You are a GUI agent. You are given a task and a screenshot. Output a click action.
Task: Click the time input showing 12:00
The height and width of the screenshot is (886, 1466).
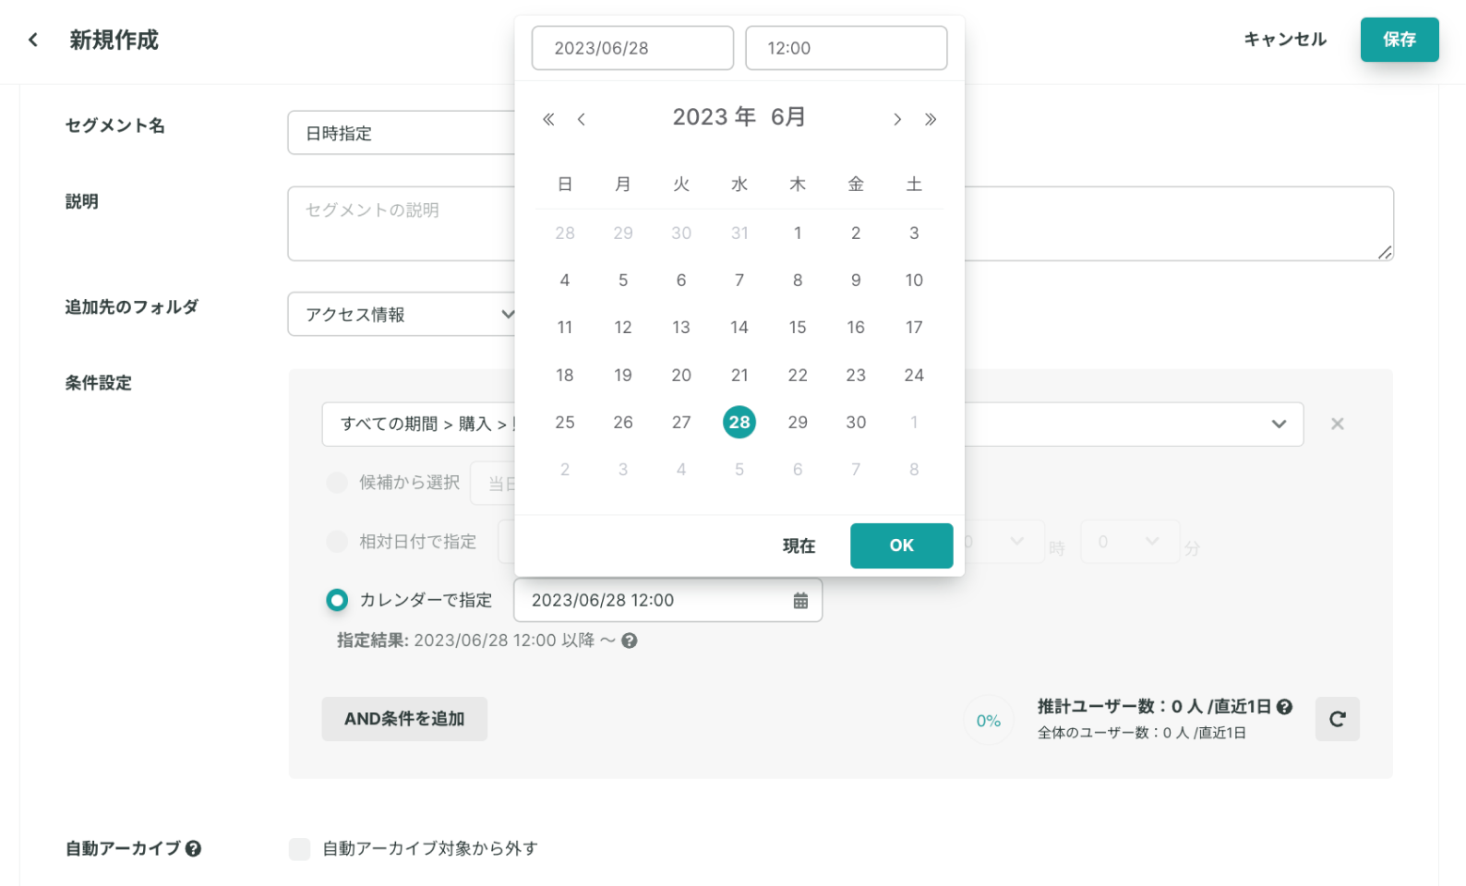point(846,48)
